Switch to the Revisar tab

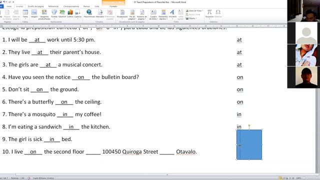coord(86,6)
